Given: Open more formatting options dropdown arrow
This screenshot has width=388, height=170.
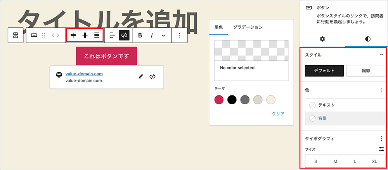Looking at the screenshot, I should coord(163,35).
